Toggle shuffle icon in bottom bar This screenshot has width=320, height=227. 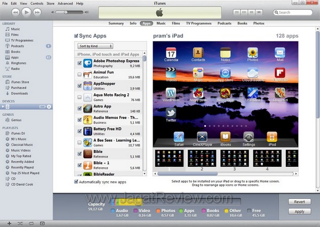coord(20,223)
